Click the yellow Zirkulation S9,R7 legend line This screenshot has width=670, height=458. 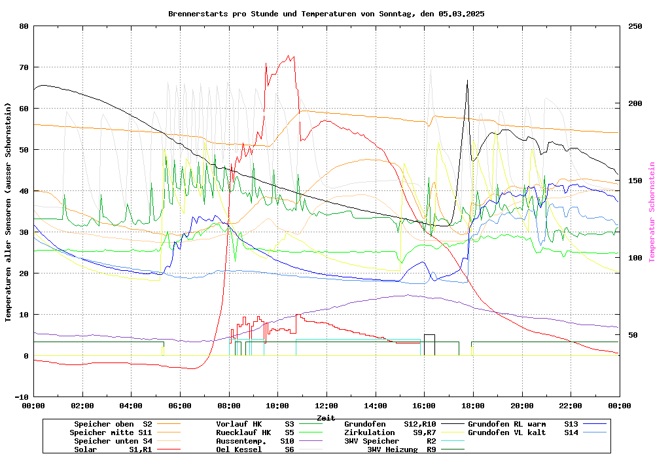point(452,432)
